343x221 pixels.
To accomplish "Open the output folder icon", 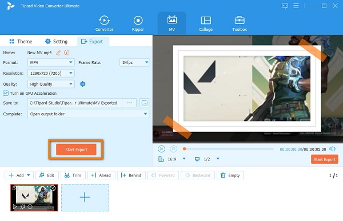I will pyautogui.click(x=145, y=103).
